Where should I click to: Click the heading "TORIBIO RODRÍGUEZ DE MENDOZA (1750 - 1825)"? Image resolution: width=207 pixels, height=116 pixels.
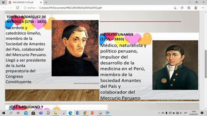tap(26, 19)
